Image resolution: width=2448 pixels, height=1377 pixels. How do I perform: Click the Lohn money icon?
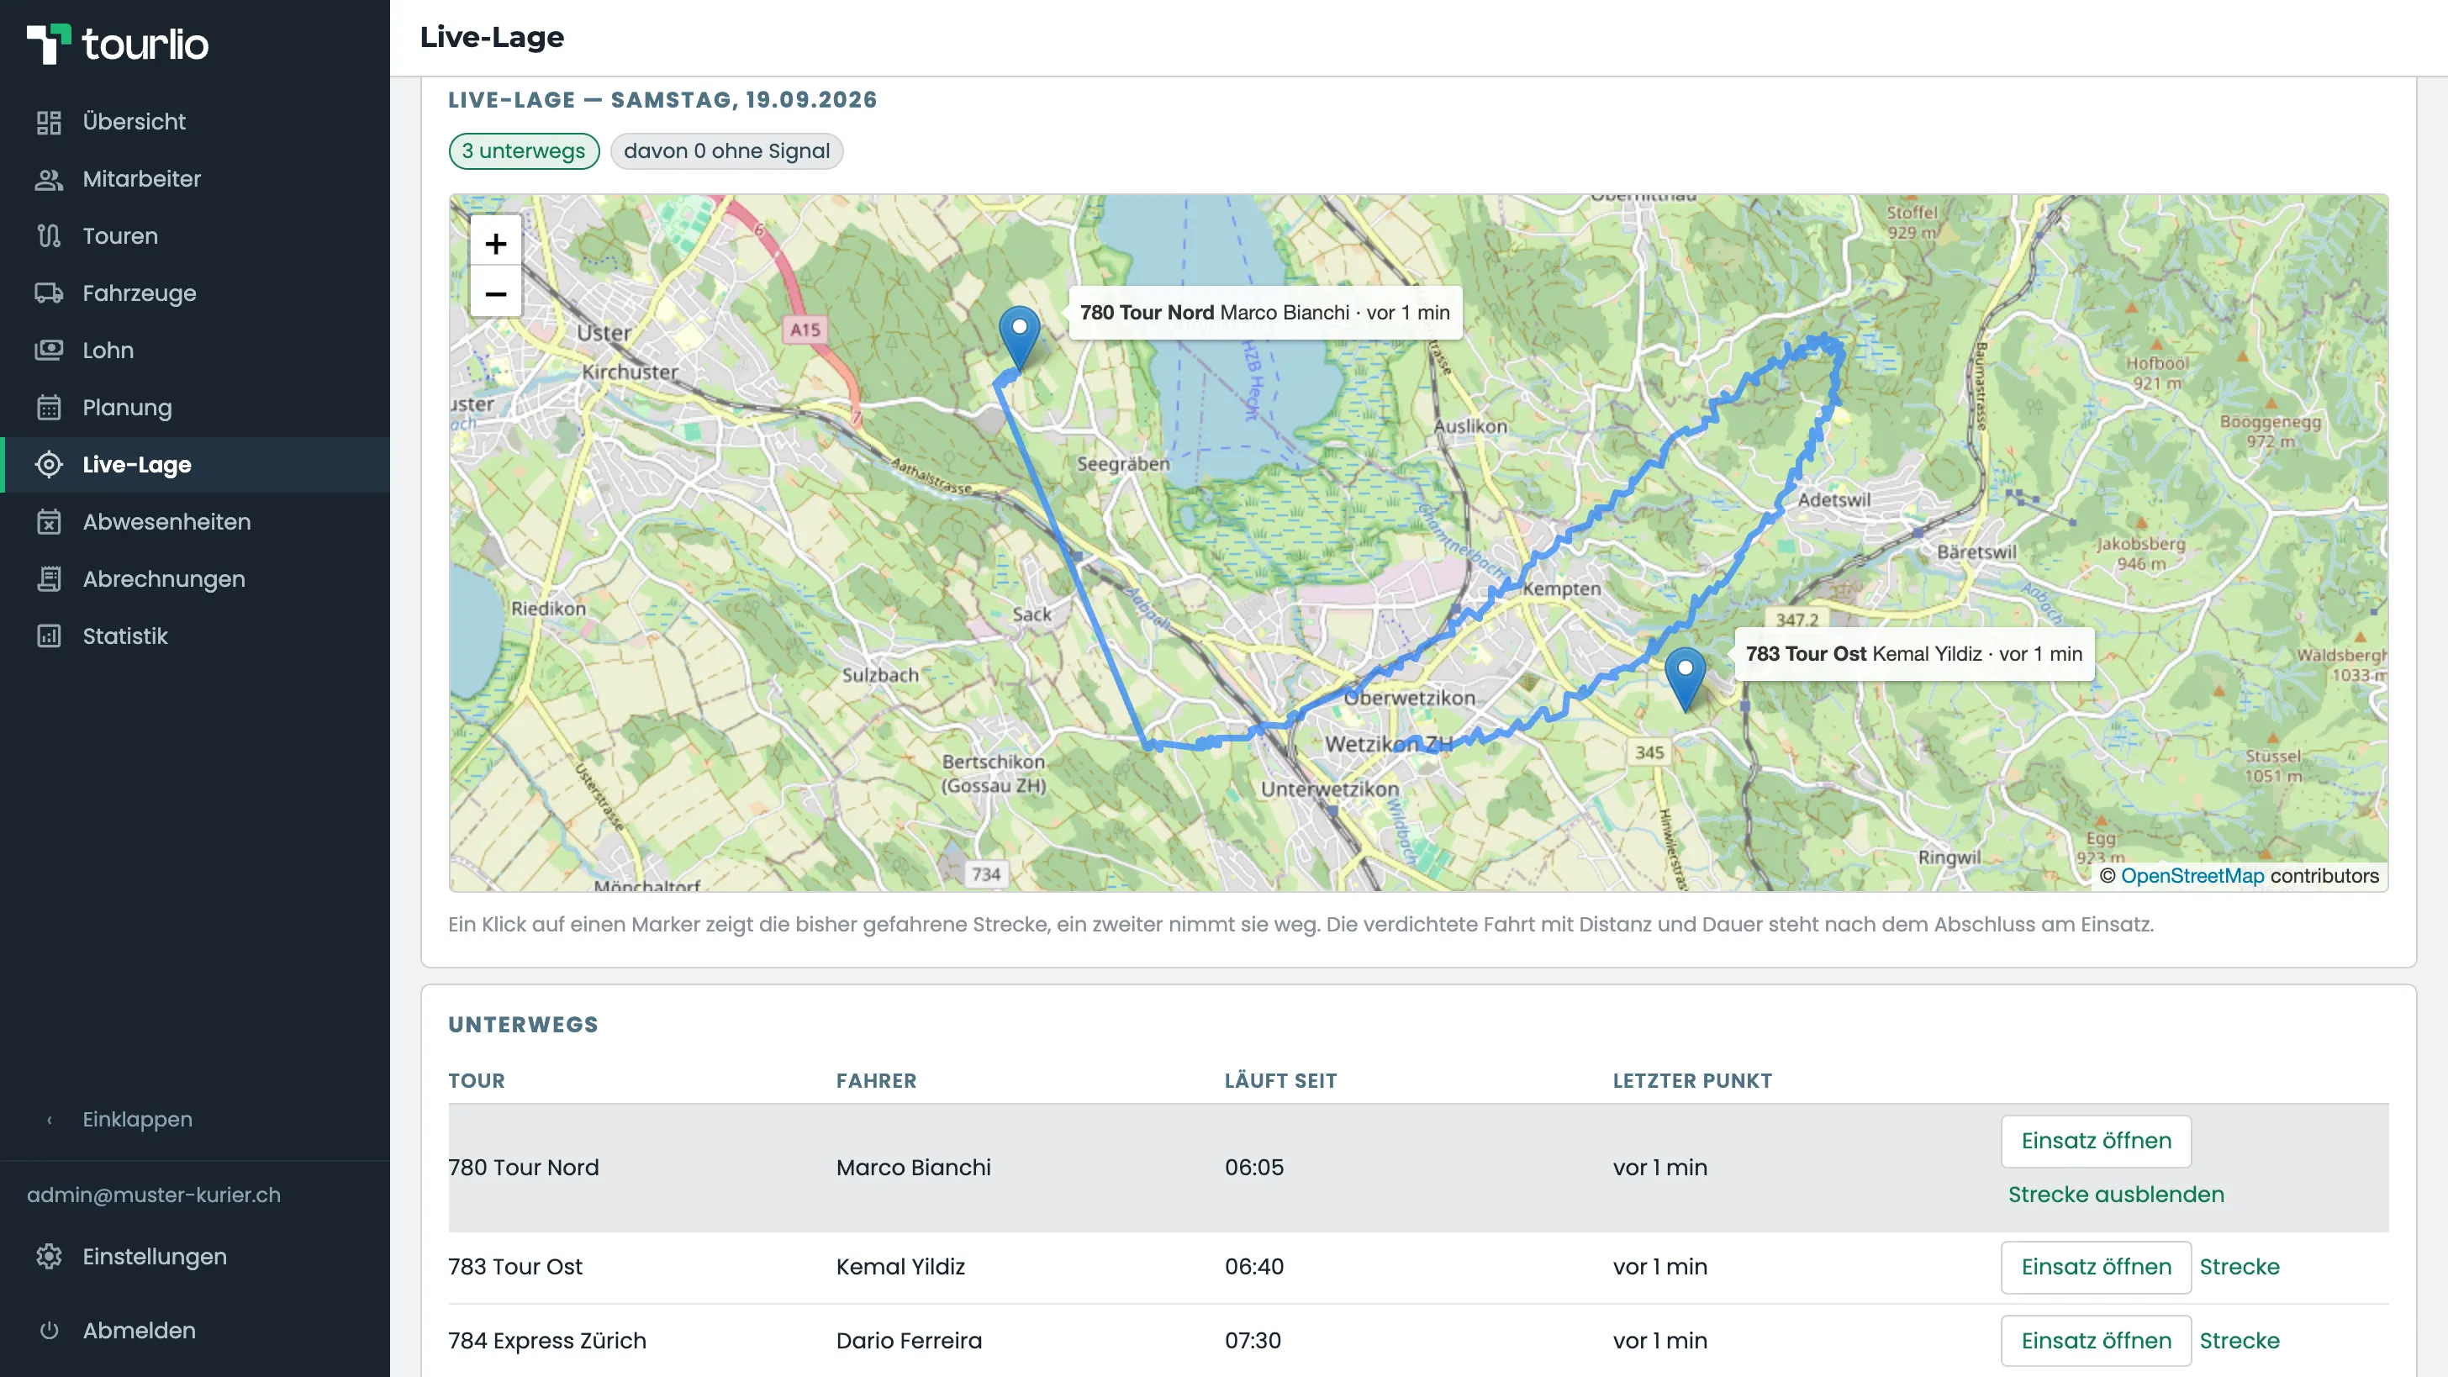tap(49, 350)
